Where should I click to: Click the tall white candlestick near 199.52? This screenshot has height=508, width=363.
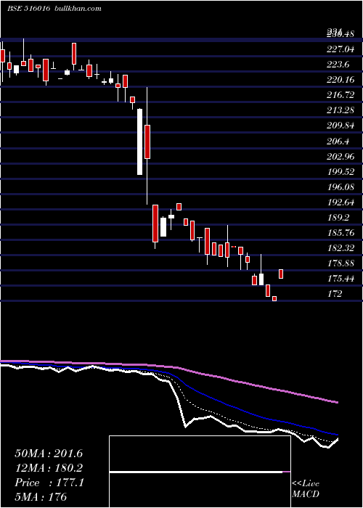pyautogui.click(x=139, y=142)
